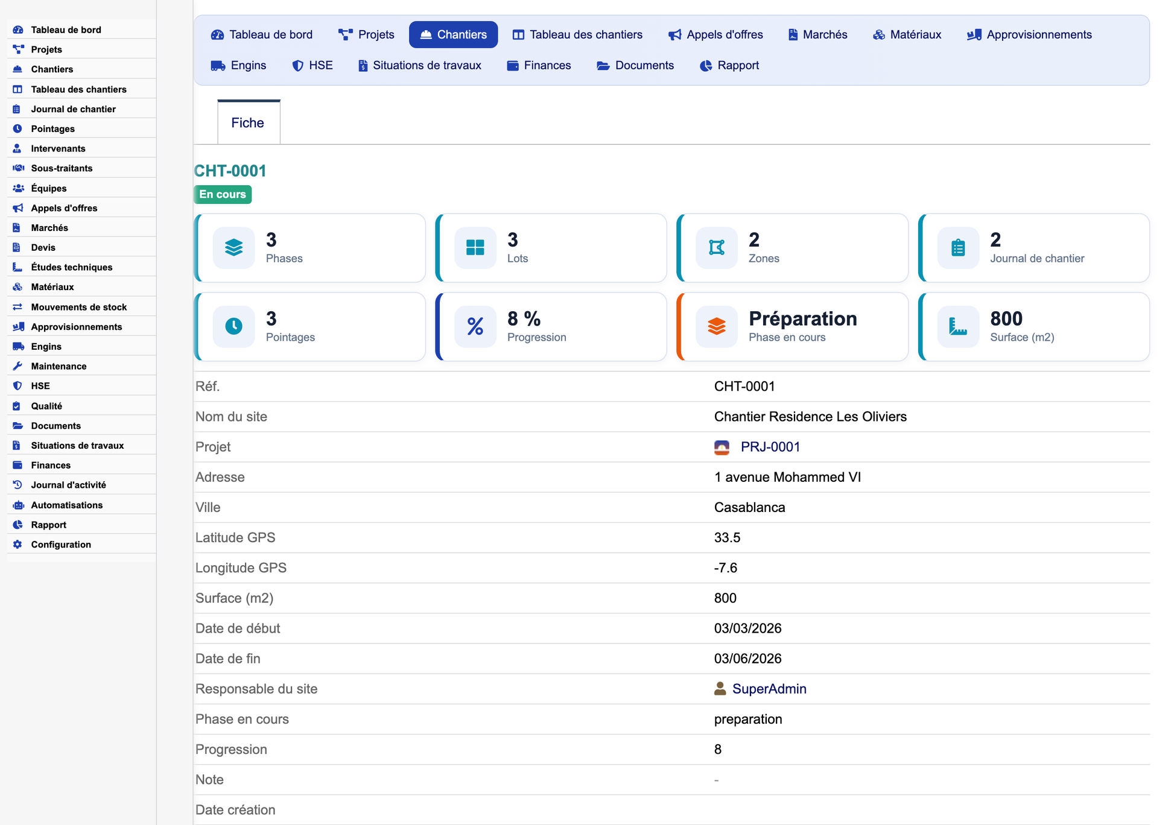Click the Phases layers icon card

[x=233, y=248]
